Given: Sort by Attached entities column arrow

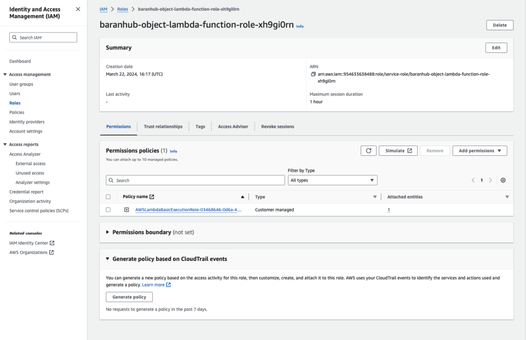Looking at the screenshot, I should [507, 197].
